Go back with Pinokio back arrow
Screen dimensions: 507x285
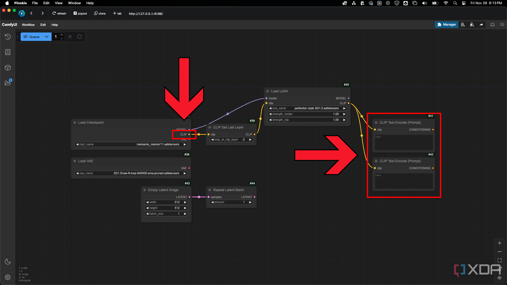pyautogui.click(x=31, y=13)
